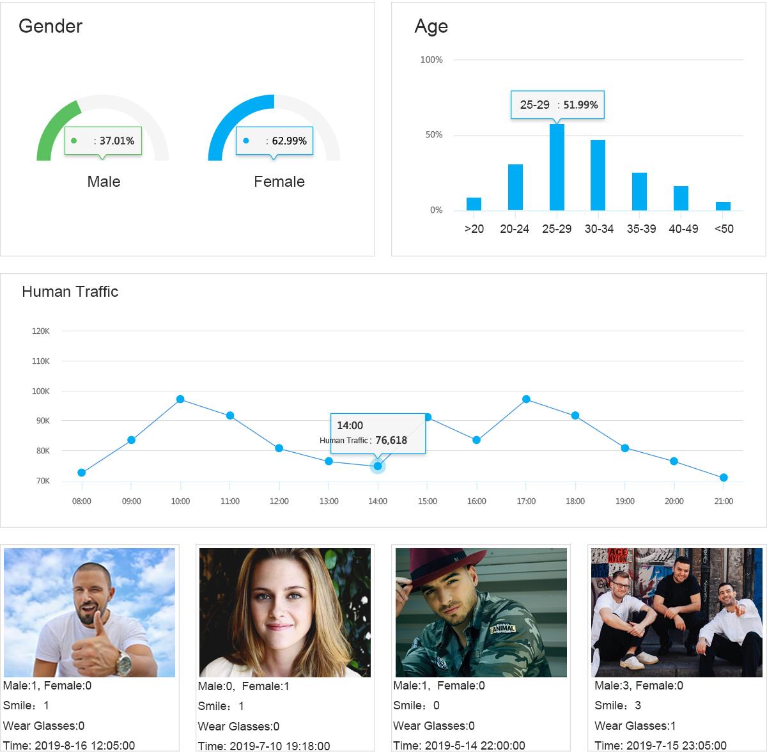Viewport: 767px width, 756px height.
Task: Select the 40-49 age bar
Action: tap(681, 198)
